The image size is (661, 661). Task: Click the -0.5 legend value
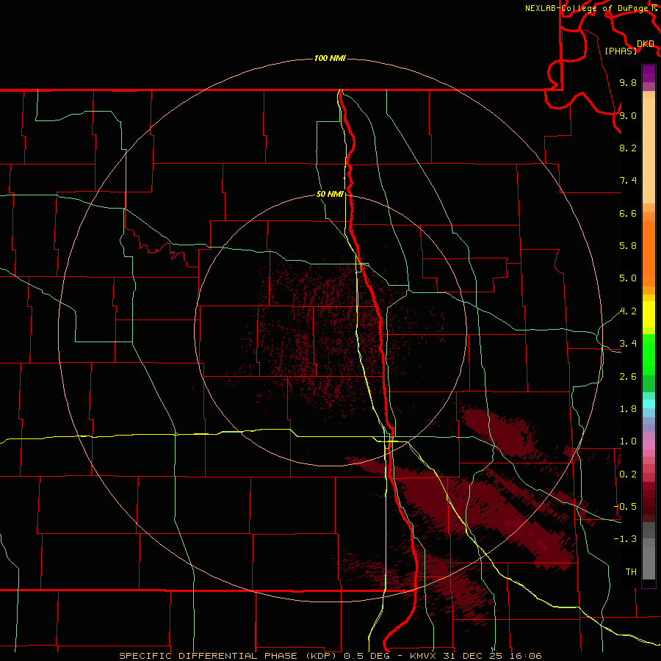click(x=625, y=507)
